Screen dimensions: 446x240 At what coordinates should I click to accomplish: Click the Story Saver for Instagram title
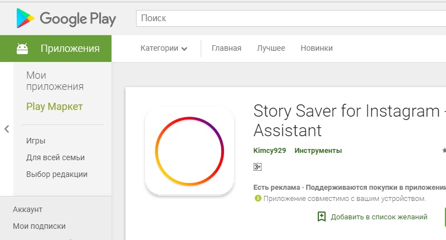click(350, 121)
